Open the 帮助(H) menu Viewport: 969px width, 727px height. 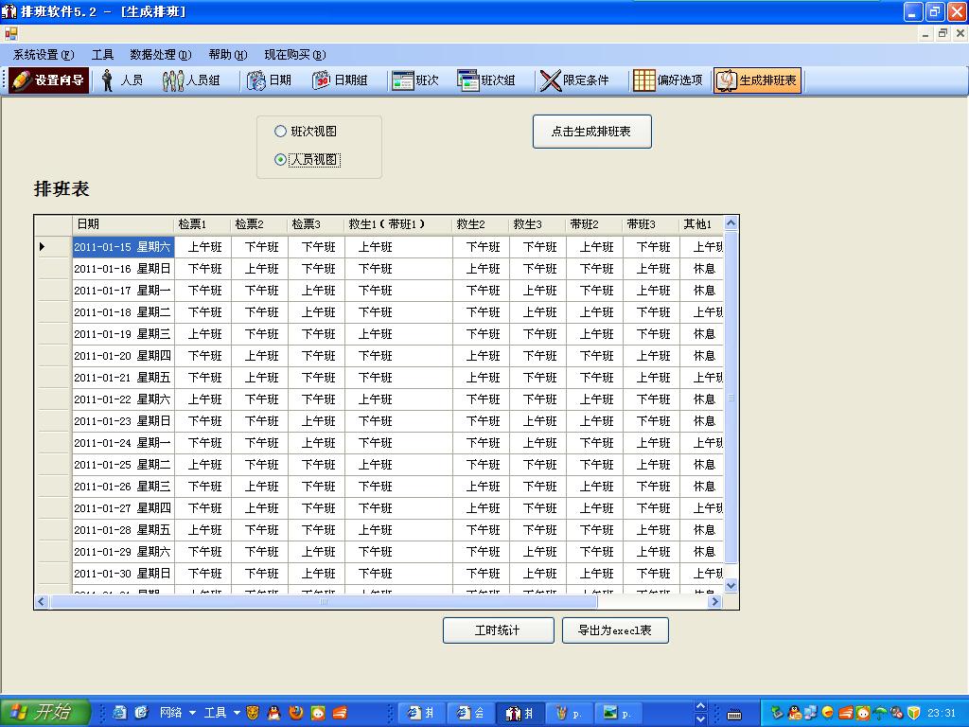click(227, 54)
